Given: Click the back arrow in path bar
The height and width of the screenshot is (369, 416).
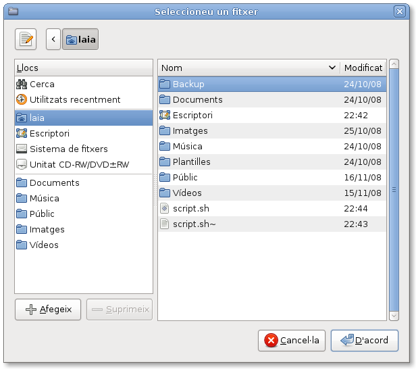Looking at the screenshot, I should 53,39.
